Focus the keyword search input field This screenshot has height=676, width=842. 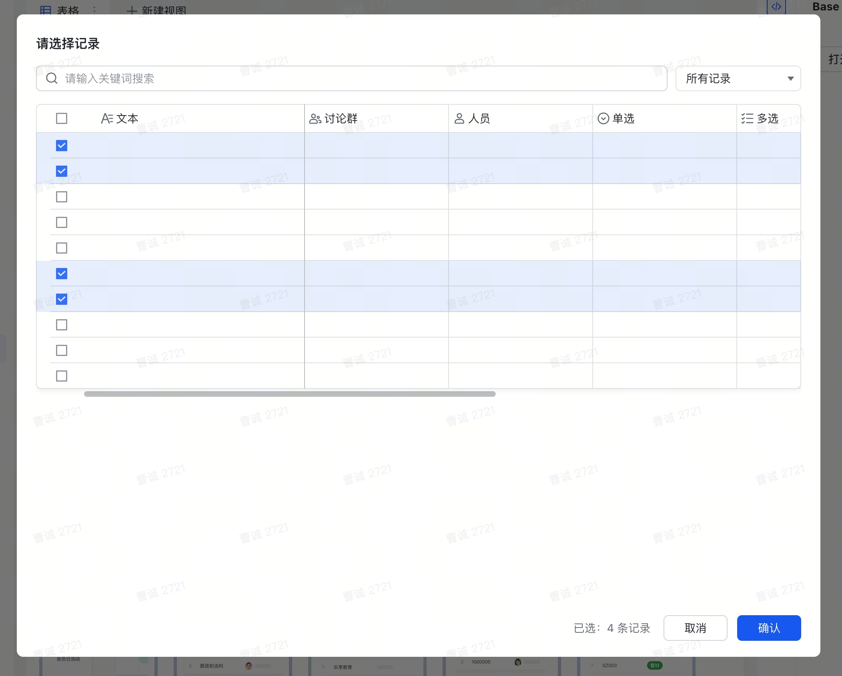pos(351,78)
